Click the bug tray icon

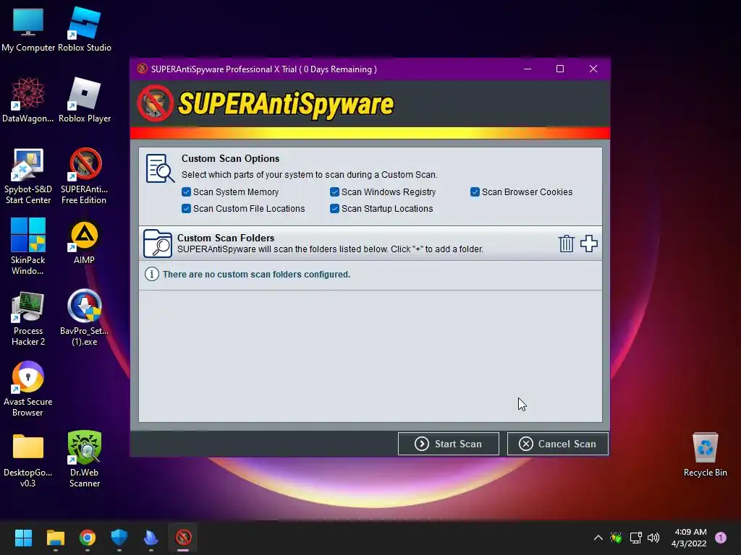616,538
